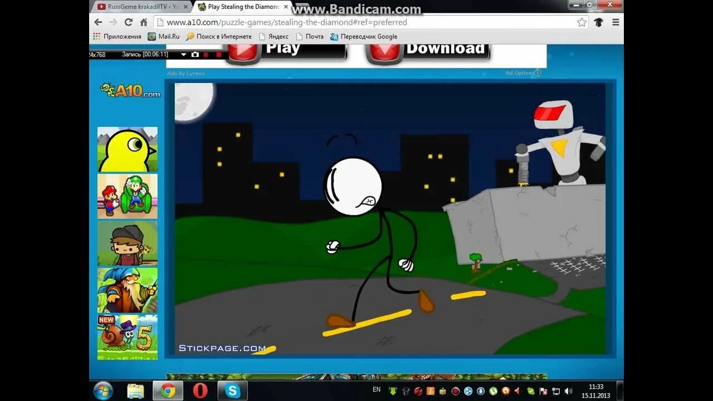
Task: Click the browser forward arrow
Action: pyautogui.click(x=113, y=22)
